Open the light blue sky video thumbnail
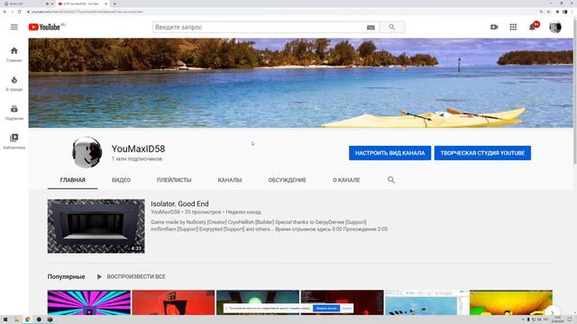This screenshot has width=577, height=324. coord(426,302)
